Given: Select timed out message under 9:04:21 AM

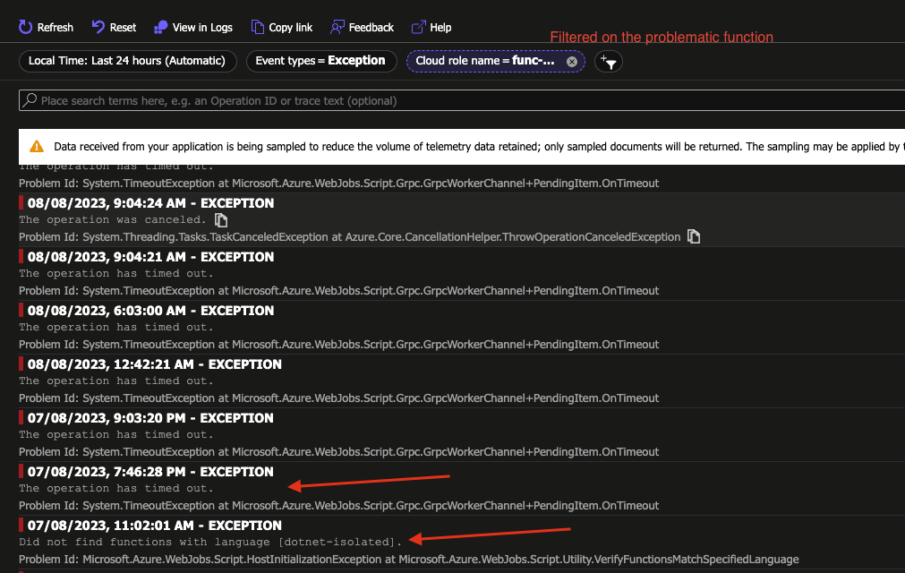Looking at the screenshot, I should point(116,273).
